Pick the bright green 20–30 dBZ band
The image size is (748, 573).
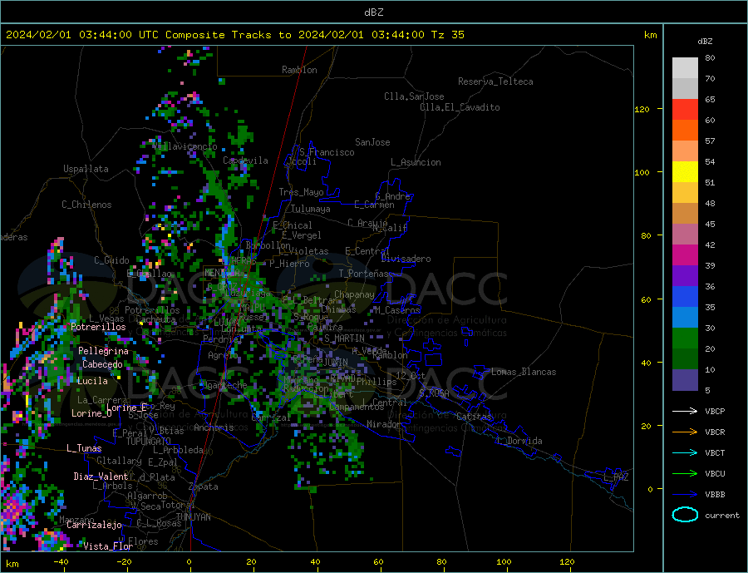pos(685,338)
